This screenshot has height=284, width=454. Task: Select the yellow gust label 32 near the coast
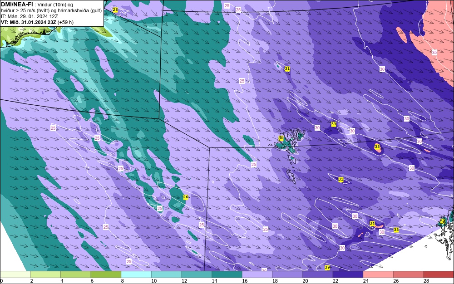click(442, 221)
